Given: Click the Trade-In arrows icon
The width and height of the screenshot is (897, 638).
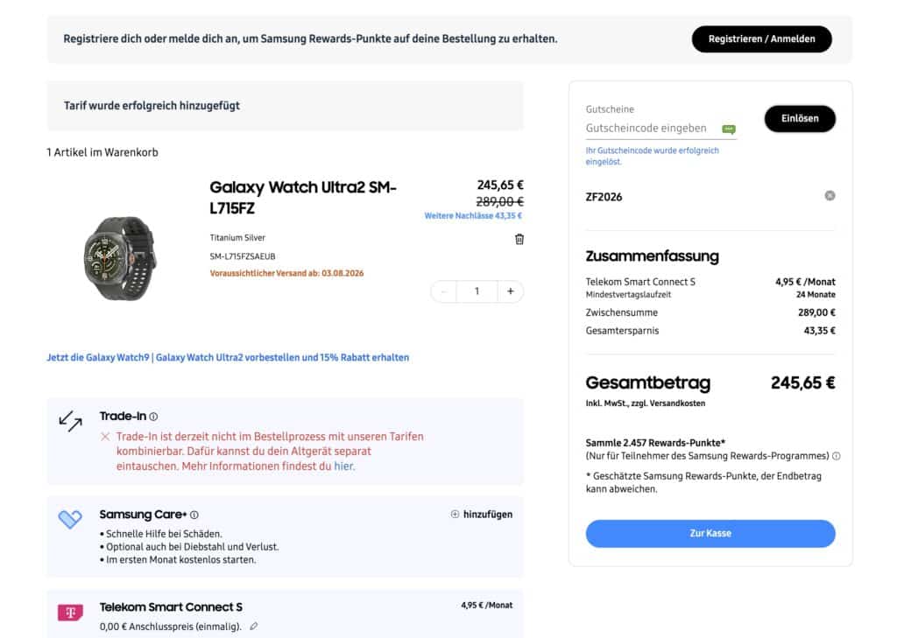Looking at the screenshot, I should pos(70,421).
